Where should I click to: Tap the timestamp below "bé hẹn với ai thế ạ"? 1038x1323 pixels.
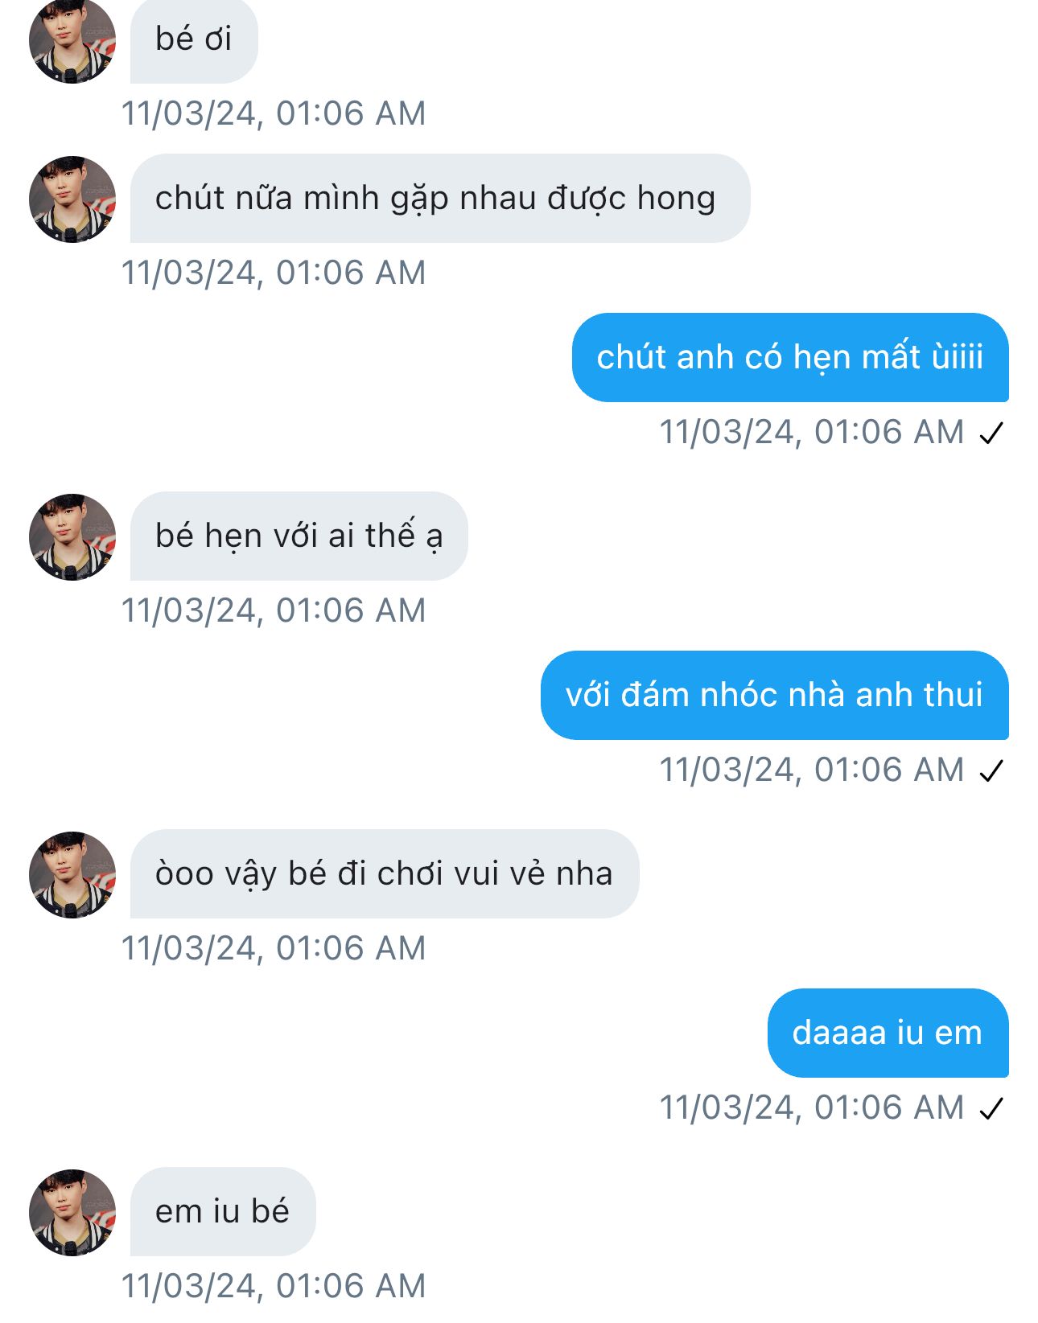click(x=274, y=610)
